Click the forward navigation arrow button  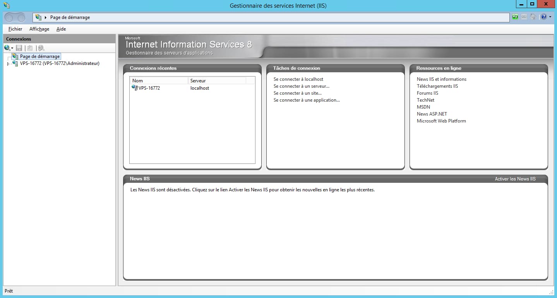20,17
